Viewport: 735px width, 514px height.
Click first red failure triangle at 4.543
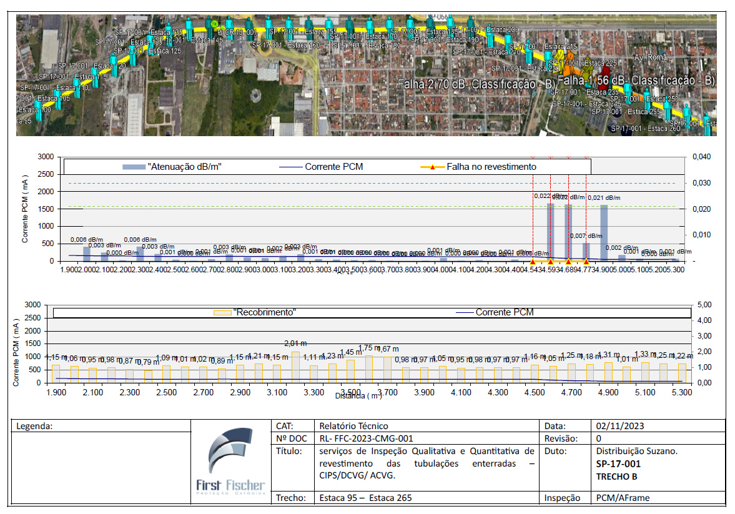coord(533,261)
